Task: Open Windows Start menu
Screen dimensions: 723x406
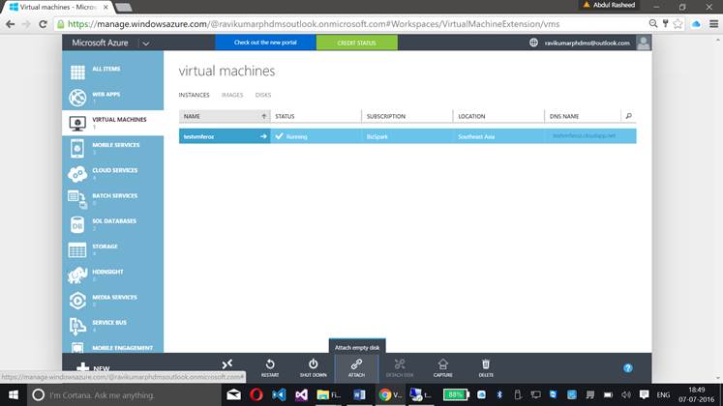Action: click(x=14, y=395)
